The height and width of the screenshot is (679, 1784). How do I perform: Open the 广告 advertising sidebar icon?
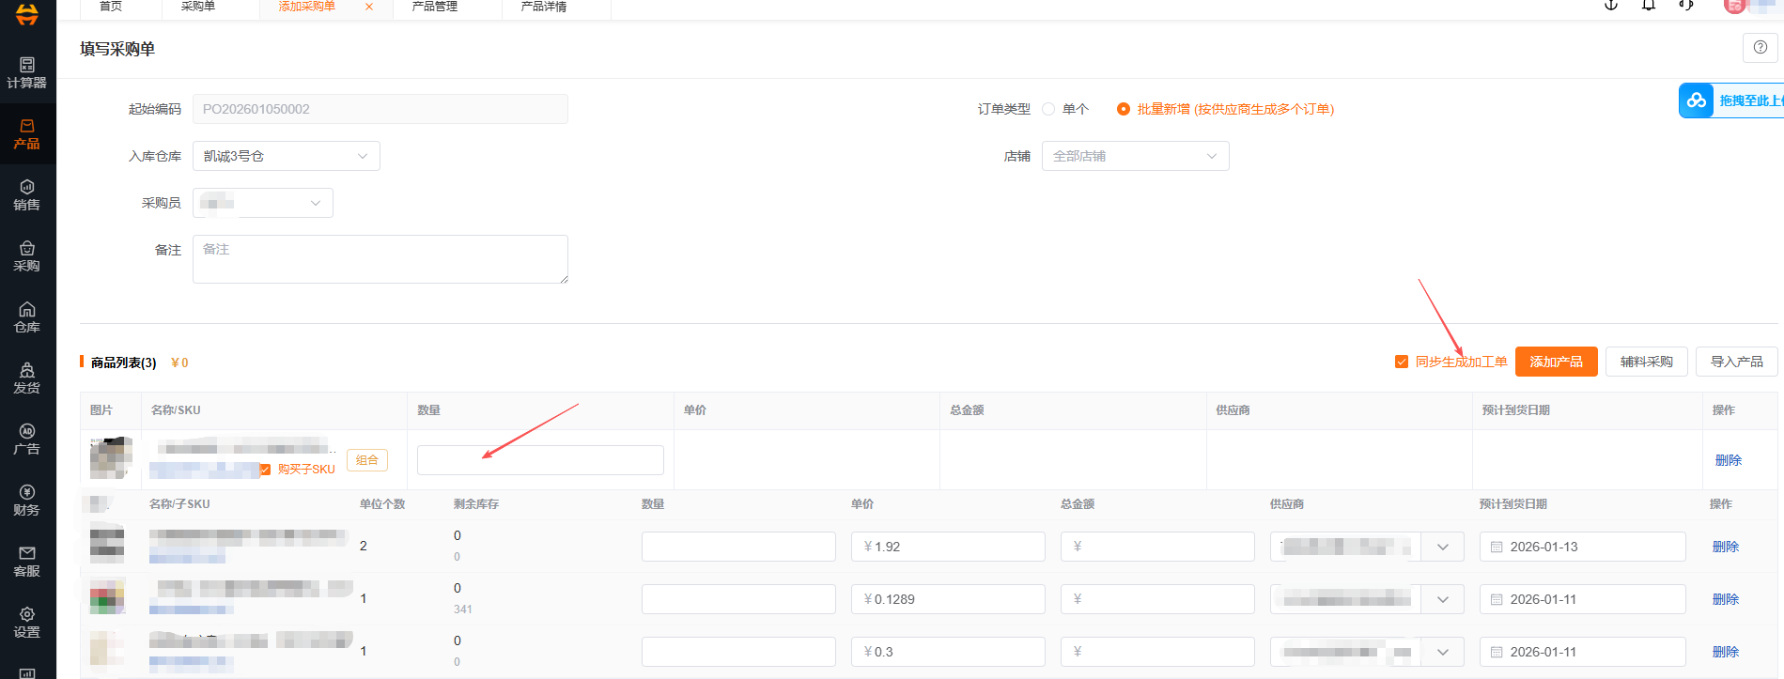(x=26, y=439)
